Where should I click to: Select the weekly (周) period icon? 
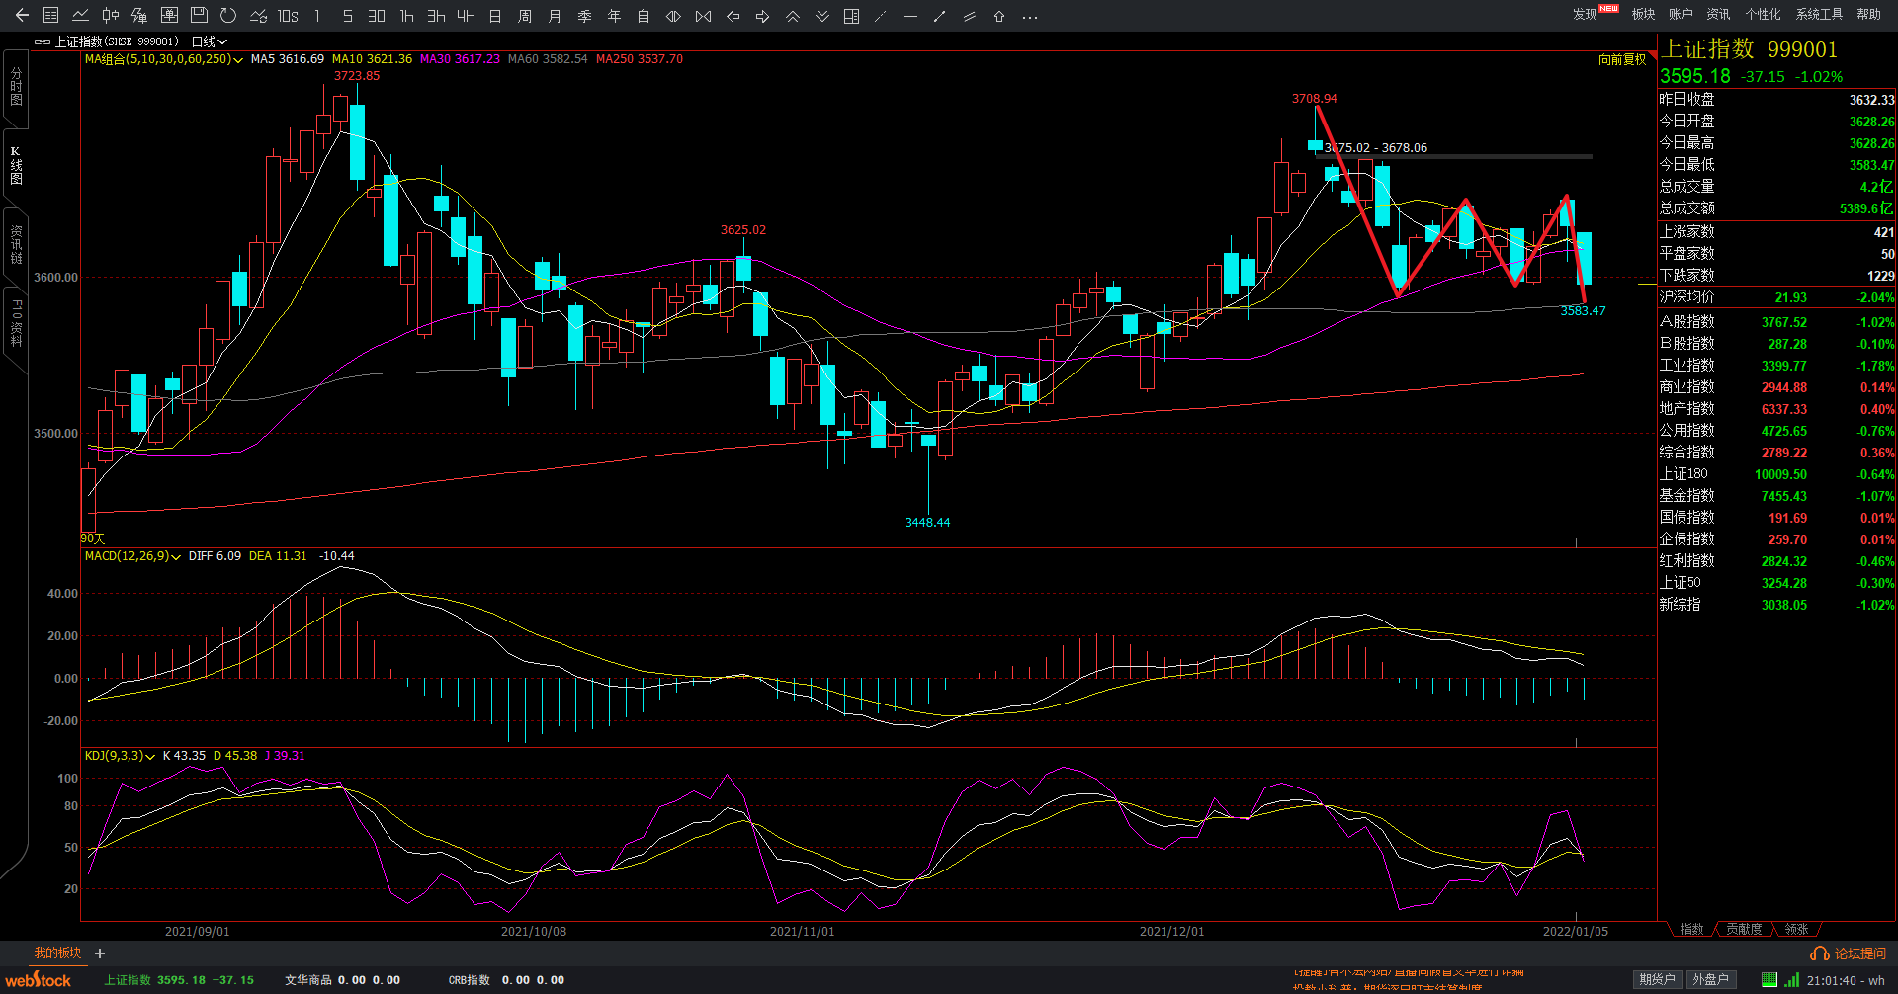525,16
